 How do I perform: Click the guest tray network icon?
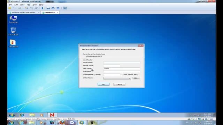(195, 115)
